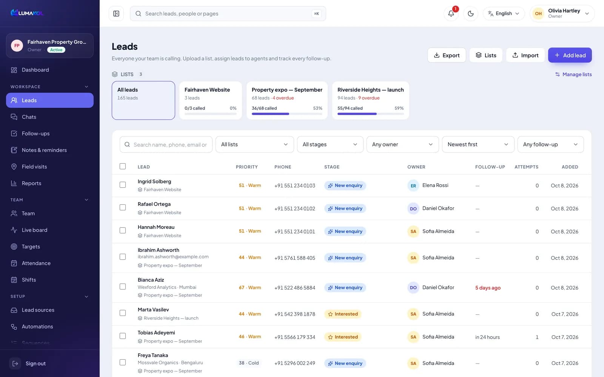The height and width of the screenshot is (377, 604).
Task: Click the top global search bar
Action: pos(228,14)
